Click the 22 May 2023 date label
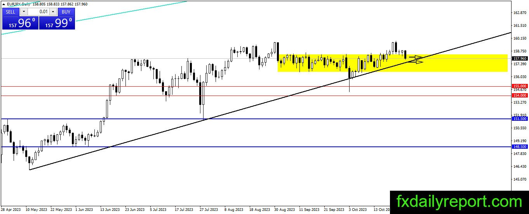The image size is (529, 214). point(61,210)
